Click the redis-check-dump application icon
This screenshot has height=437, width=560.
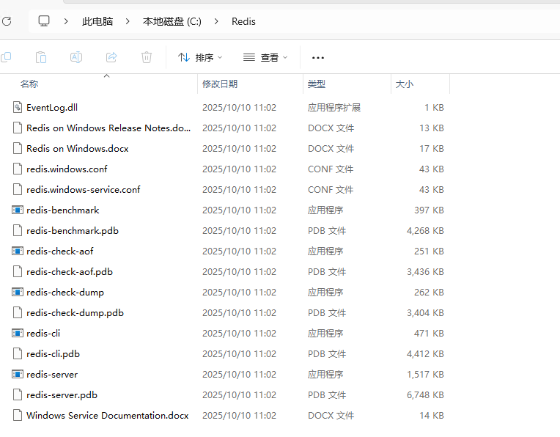point(18,292)
